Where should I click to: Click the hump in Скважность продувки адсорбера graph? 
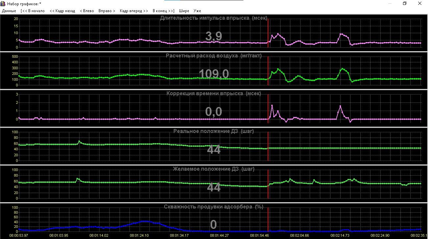tap(145, 222)
